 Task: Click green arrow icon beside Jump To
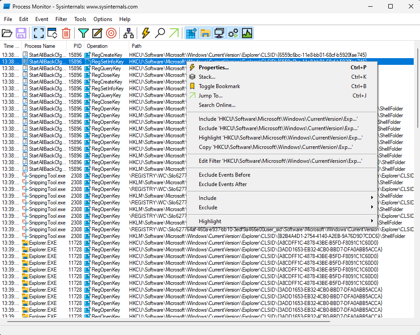pos(192,95)
